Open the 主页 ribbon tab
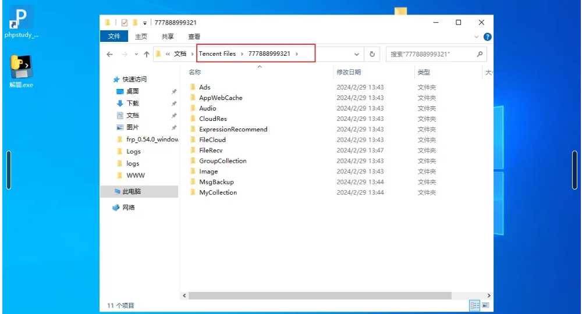582x314 pixels. point(141,36)
